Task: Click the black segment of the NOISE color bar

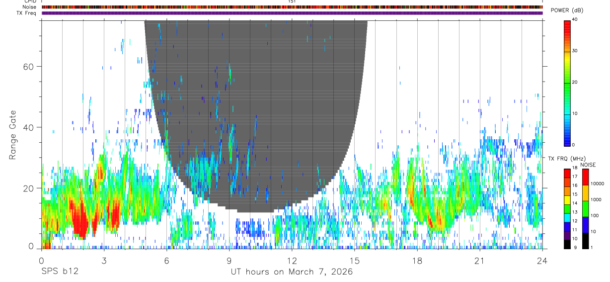Action: [585, 241]
